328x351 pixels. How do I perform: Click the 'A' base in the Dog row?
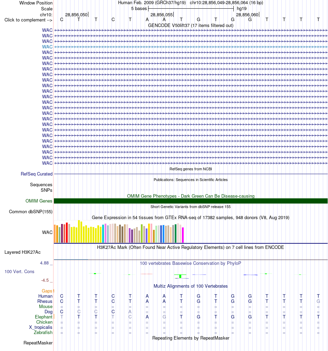(x=130, y=312)
